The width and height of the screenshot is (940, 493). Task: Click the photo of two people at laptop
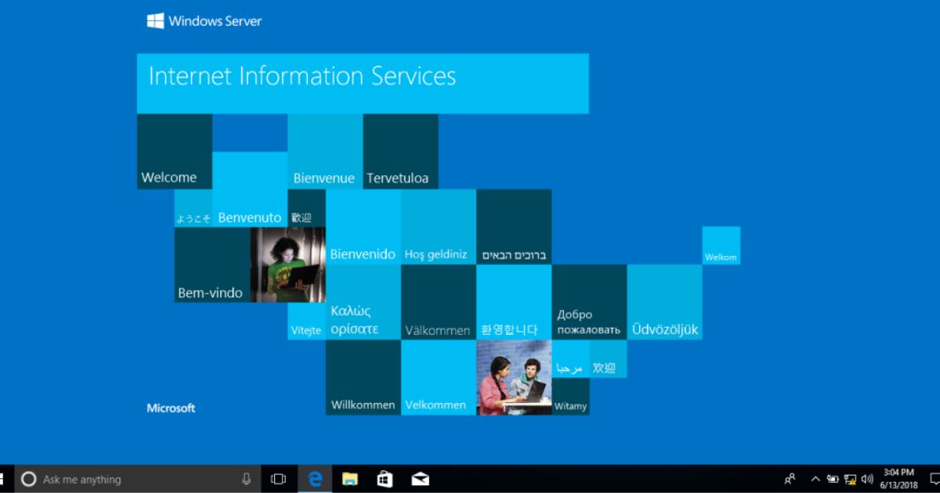click(x=514, y=378)
